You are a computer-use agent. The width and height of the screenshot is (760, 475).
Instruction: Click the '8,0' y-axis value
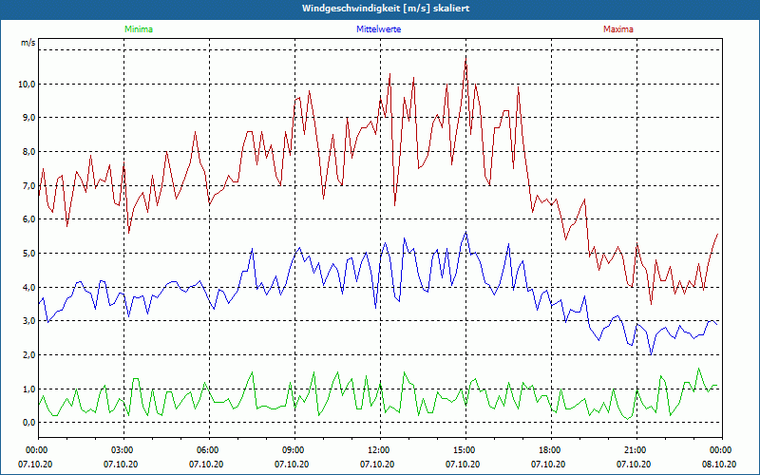pos(28,152)
